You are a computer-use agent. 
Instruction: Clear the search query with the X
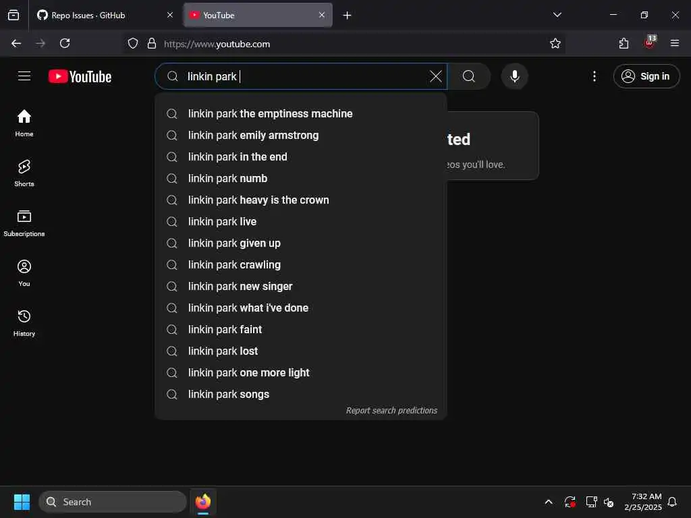[x=435, y=76]
